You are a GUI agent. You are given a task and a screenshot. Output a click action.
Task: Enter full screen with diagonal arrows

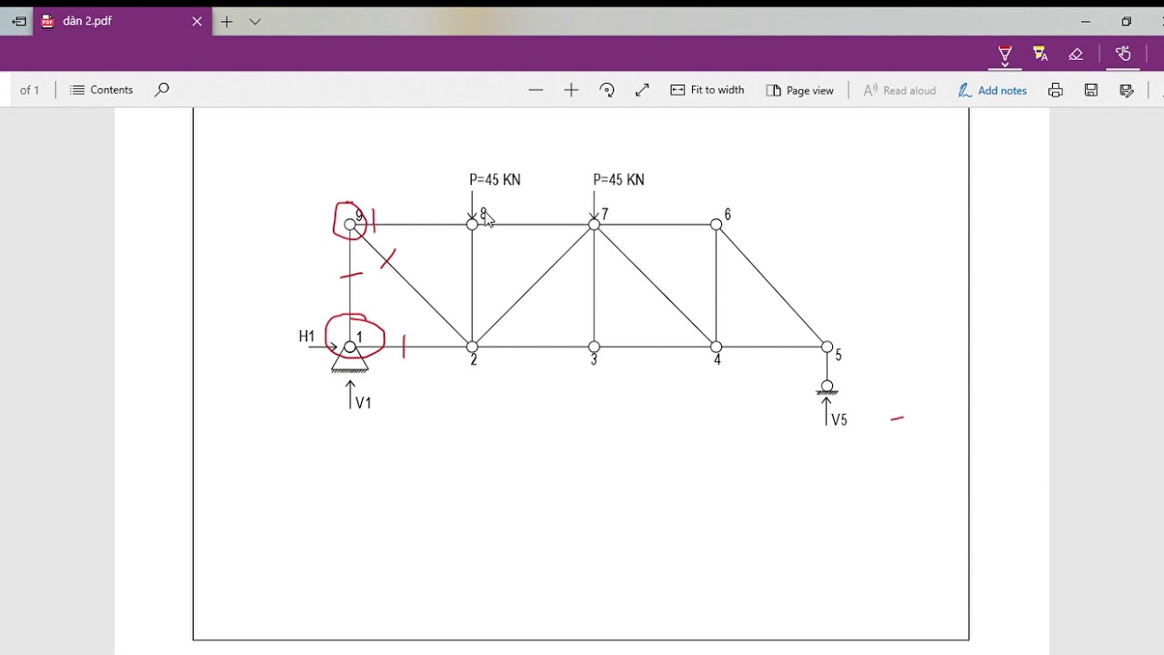642,90
